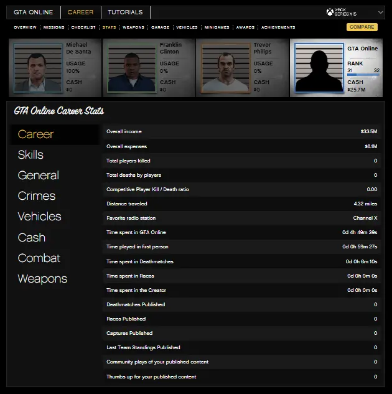Open the Skills stats category

pos(30,155)
